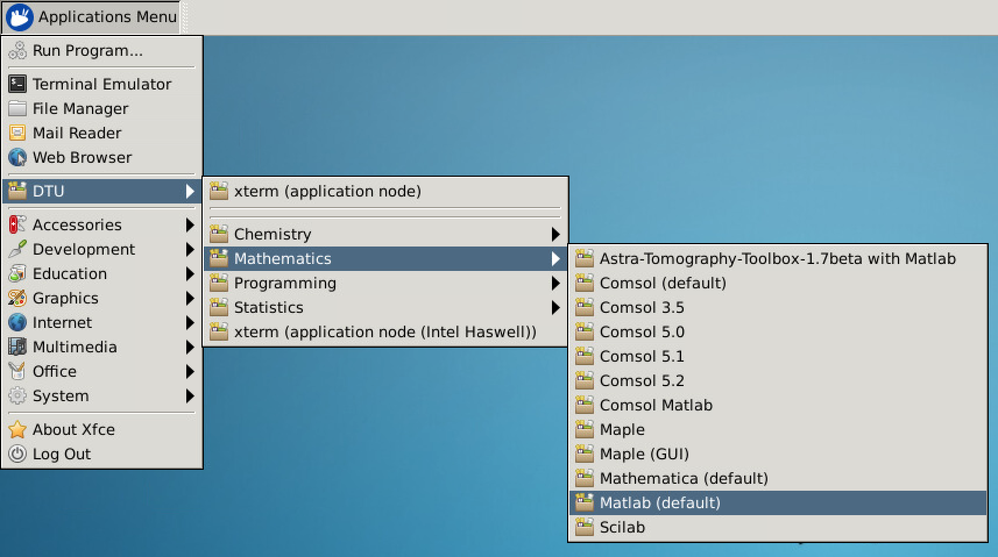This screenshot has width=998, height=557.
Task: Click the Multimedia film icon
Action: tap(17, 347)
